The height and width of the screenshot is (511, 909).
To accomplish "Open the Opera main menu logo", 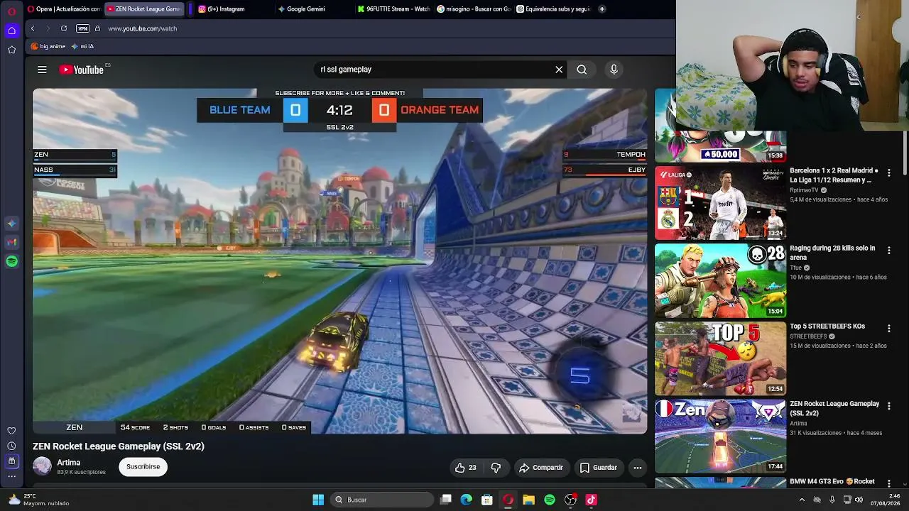I will (x=11, y=10).
